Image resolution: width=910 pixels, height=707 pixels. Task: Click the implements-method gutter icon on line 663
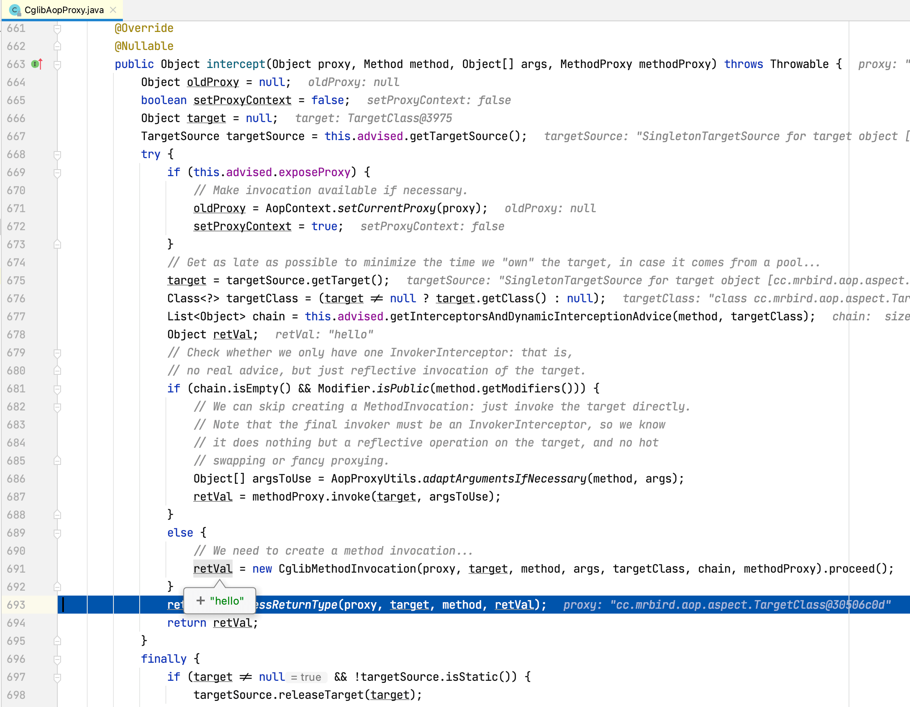(x=37, y=64)
